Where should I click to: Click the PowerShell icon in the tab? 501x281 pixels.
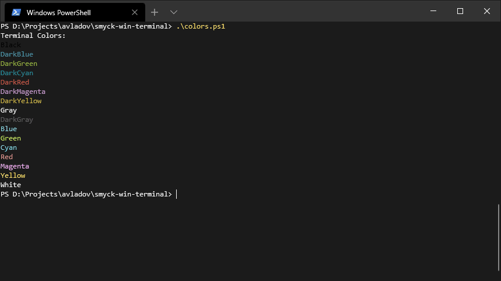pyautogui.click(x=16, y=12)
